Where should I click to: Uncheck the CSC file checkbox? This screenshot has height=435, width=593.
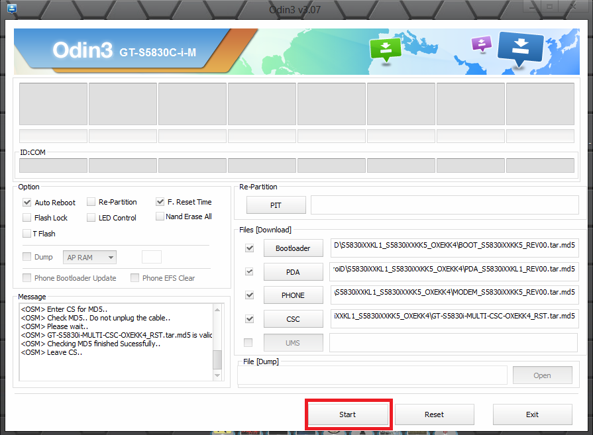coord(250,319)
